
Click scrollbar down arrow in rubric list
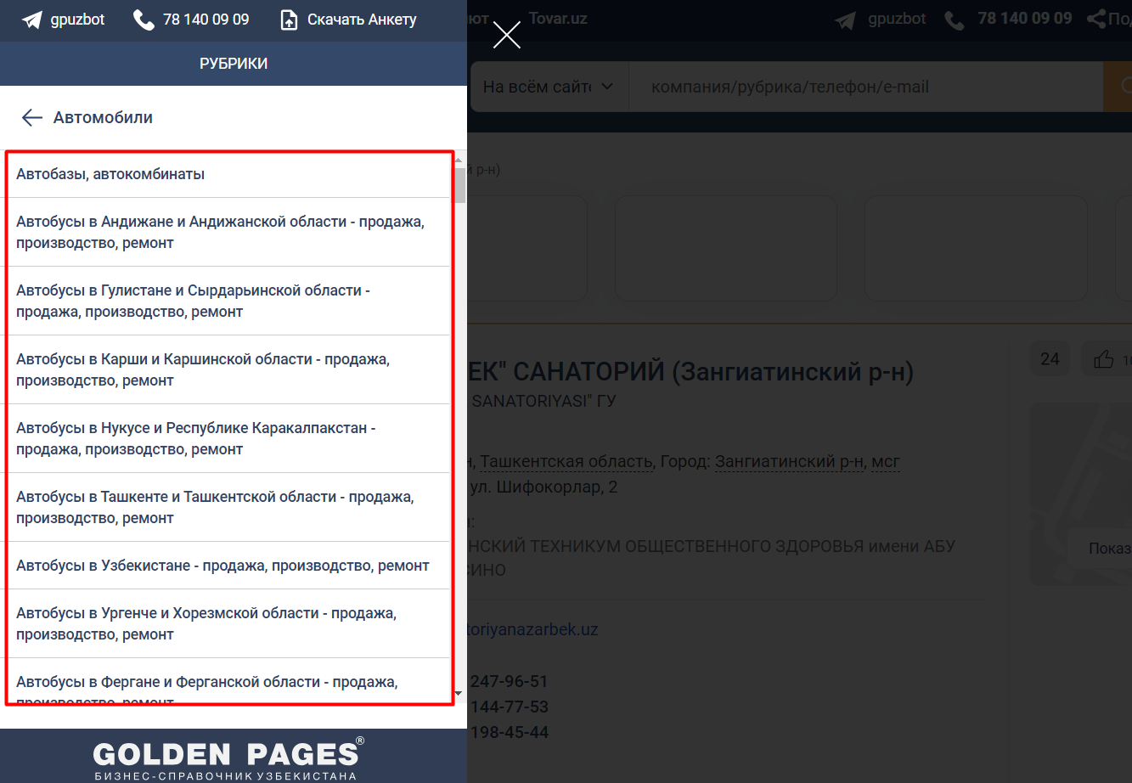tap(459, 694)
